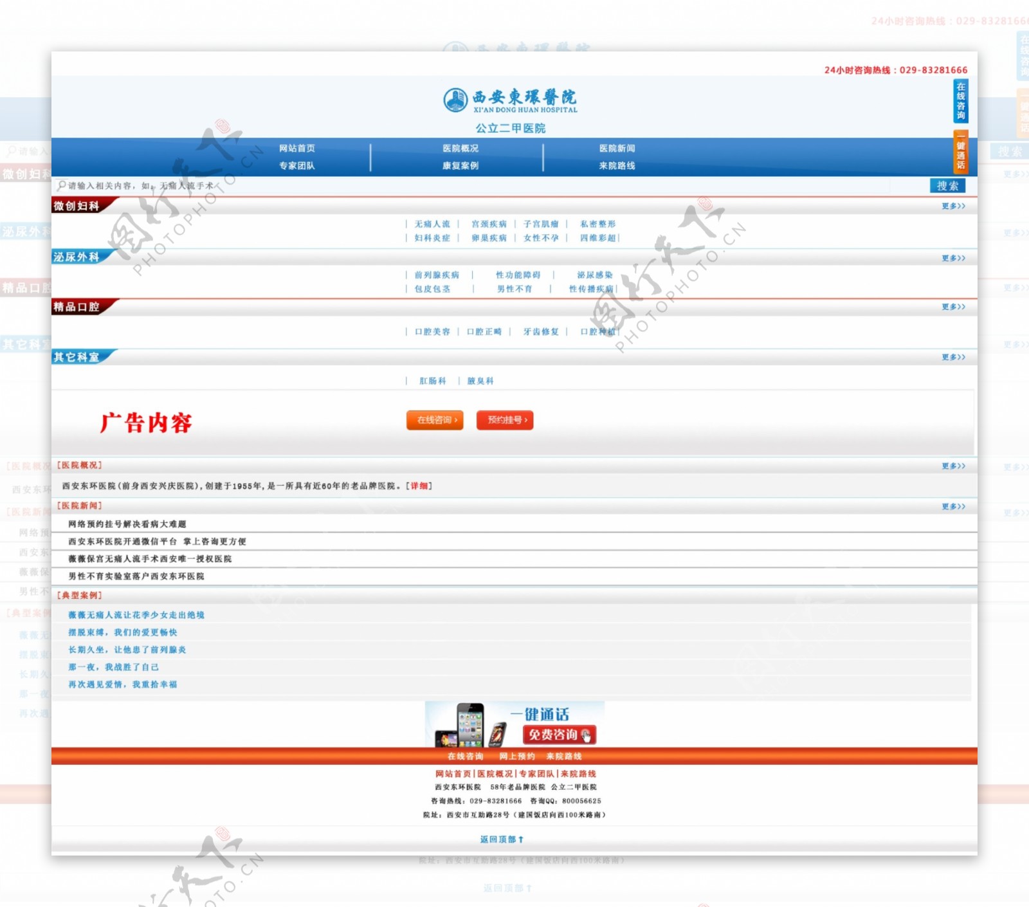Open the 妇科炎症 link
The width and height of the screenshot is (1029, 907).
pyautogui.click(x=432, y=238)
